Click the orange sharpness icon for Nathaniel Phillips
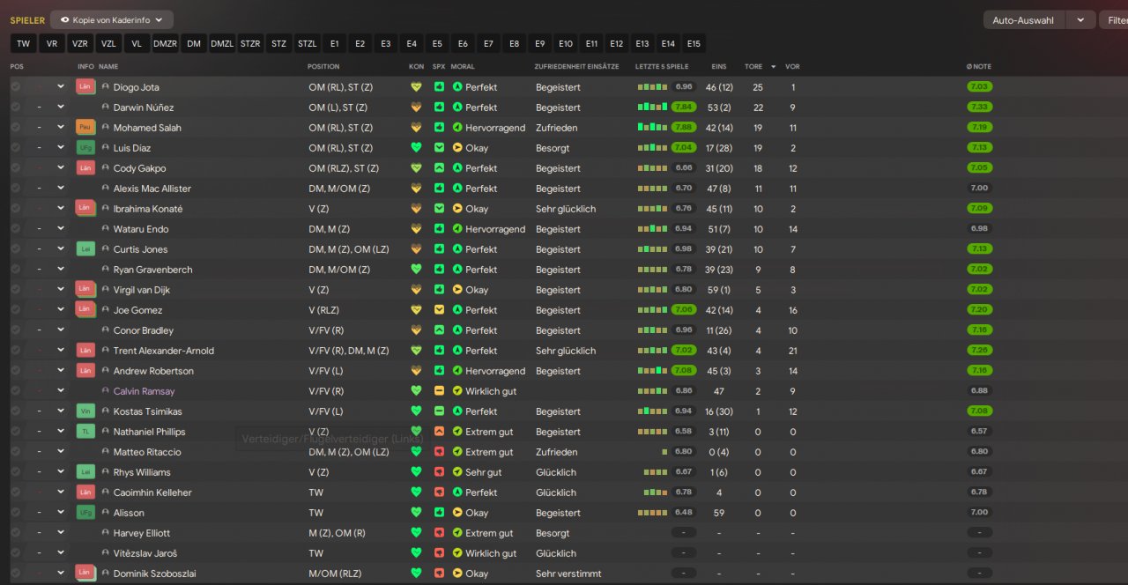 click(x=439, y=432)
